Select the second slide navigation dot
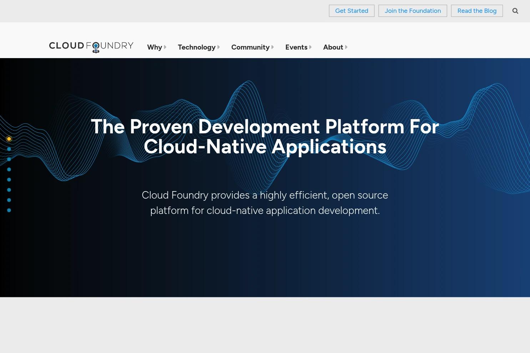Viewport: 530px width, 353px height. 9,149
